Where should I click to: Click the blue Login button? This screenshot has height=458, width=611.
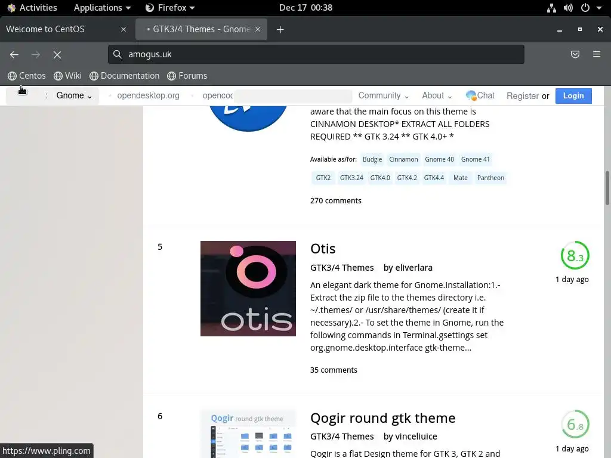click(573, 96)
